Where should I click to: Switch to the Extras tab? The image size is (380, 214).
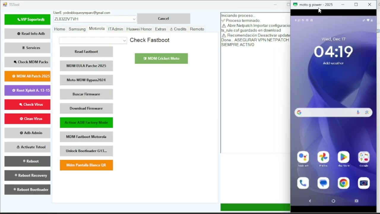161,29
